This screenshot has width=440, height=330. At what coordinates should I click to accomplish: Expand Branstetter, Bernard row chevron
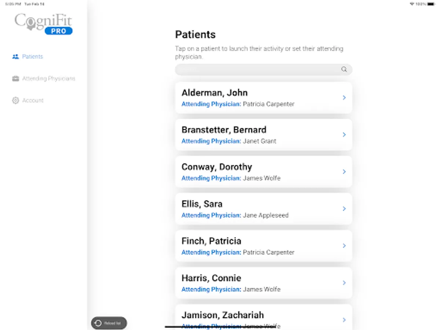tap(344, 135)
